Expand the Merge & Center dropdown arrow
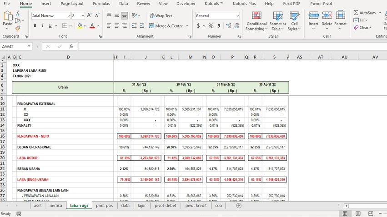 pos(187,26)
